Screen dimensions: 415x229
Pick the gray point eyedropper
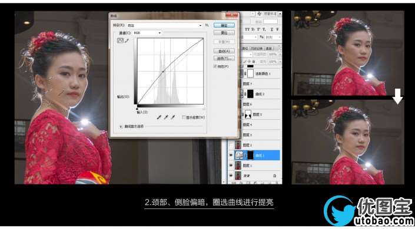point(166,117)
